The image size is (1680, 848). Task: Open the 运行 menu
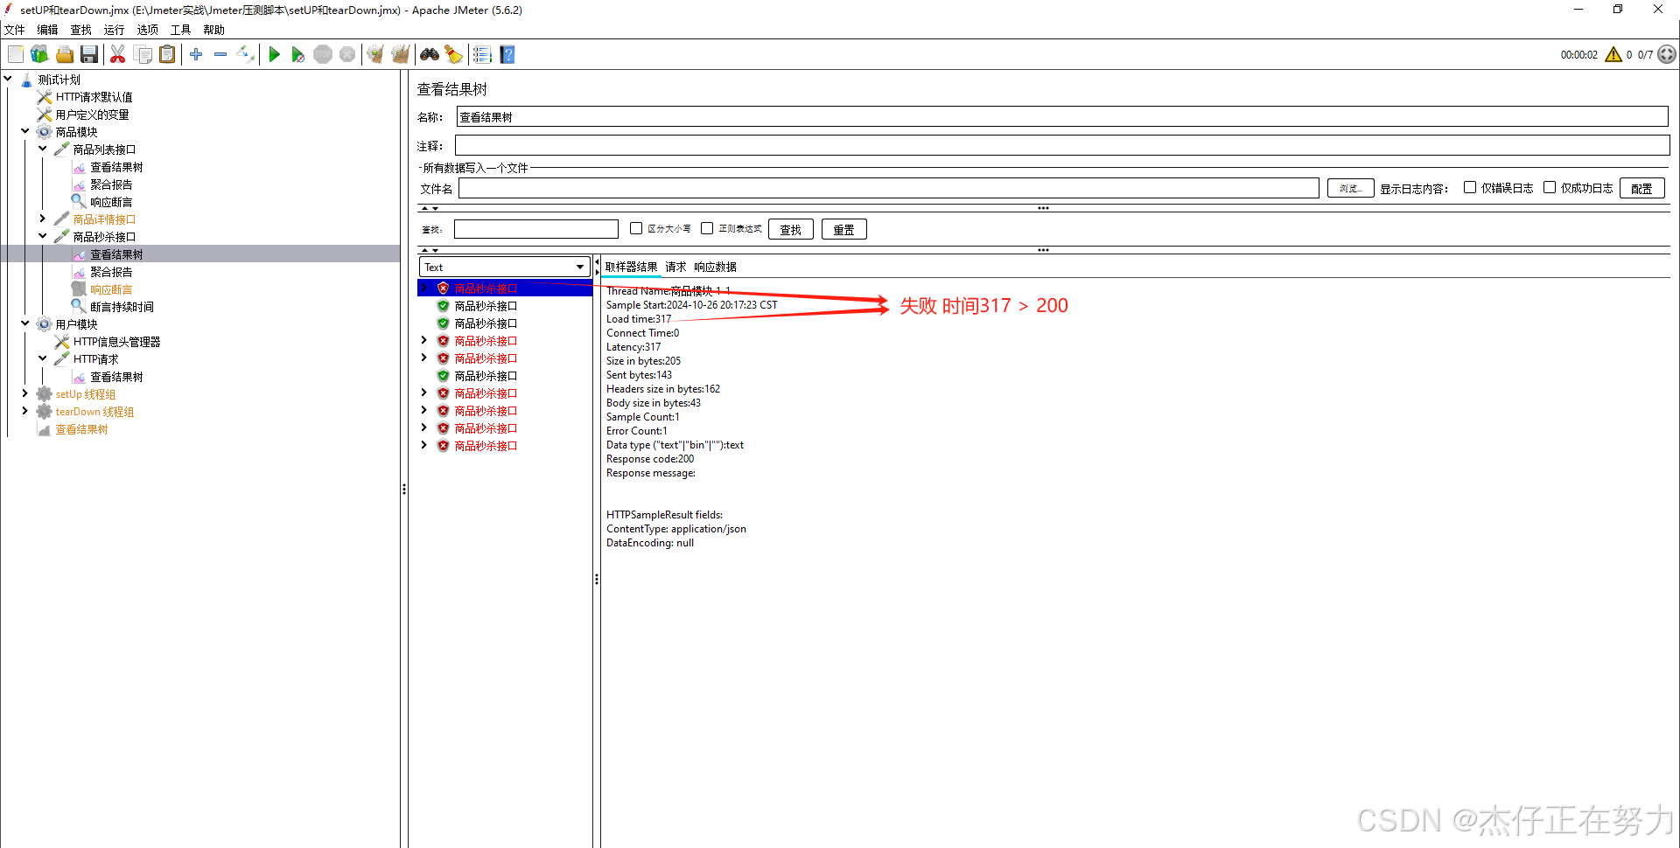(x=114, y=30)
